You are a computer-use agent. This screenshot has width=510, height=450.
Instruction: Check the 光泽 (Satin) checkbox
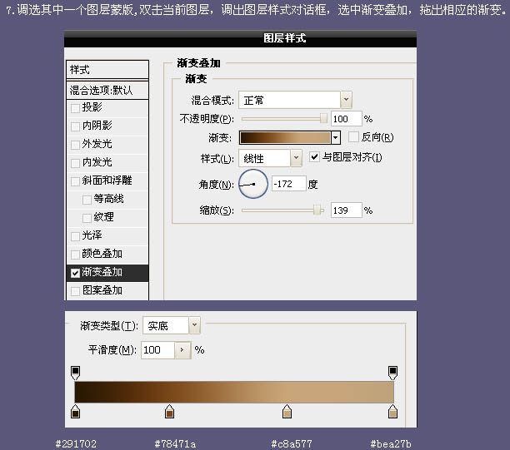click(x=75, y=235)
